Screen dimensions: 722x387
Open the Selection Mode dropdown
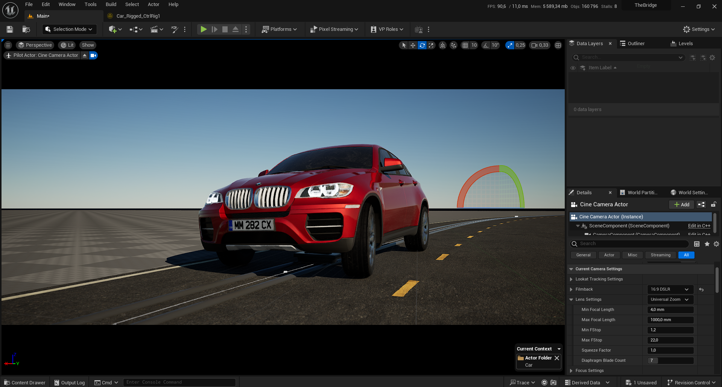[x=69, y=29]
